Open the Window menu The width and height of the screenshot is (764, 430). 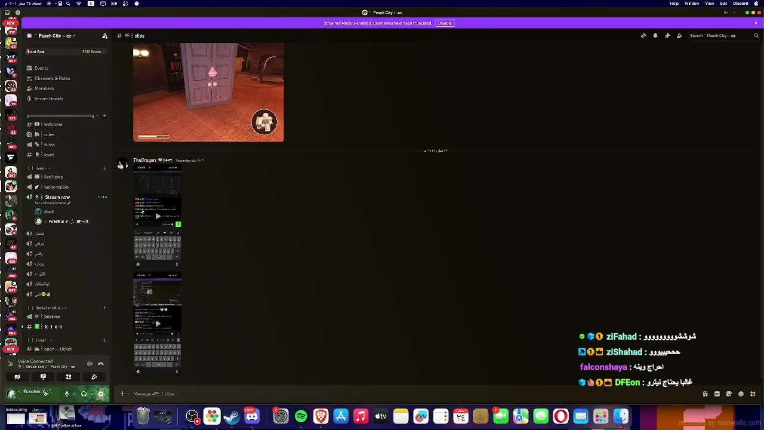pos(692,4)
